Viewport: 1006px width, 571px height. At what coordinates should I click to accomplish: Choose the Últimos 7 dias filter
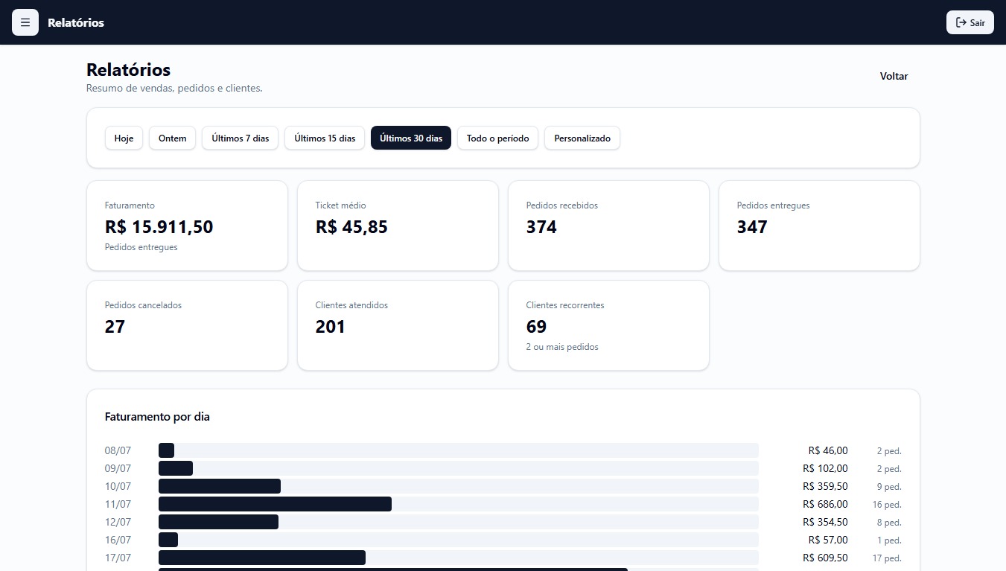[241, 138]
